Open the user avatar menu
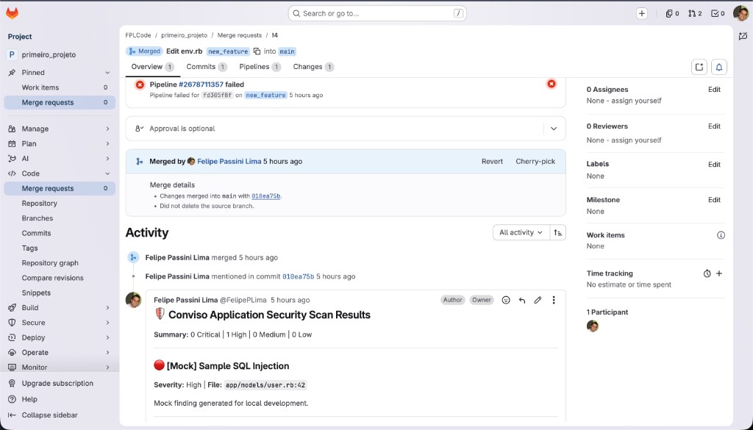753x430 pixels. coord(741,13)
